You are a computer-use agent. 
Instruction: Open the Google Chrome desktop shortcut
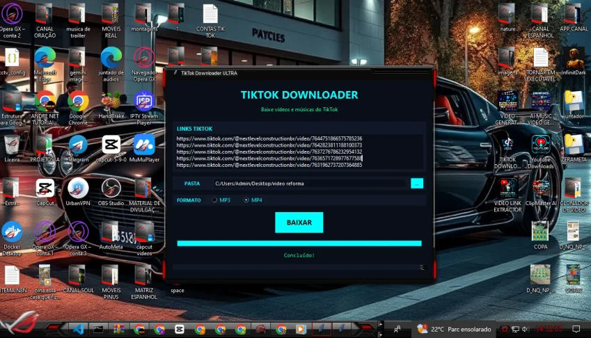coord(78,108)
